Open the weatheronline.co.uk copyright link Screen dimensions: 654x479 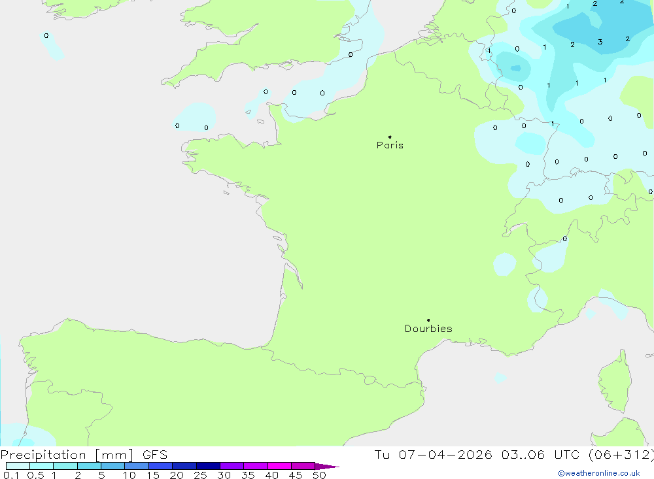pos(599,473)
